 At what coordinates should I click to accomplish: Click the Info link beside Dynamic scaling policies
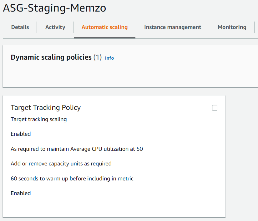tap(109, 58)
